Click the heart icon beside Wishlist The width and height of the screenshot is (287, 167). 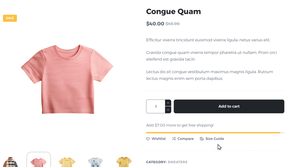(148, 139)
